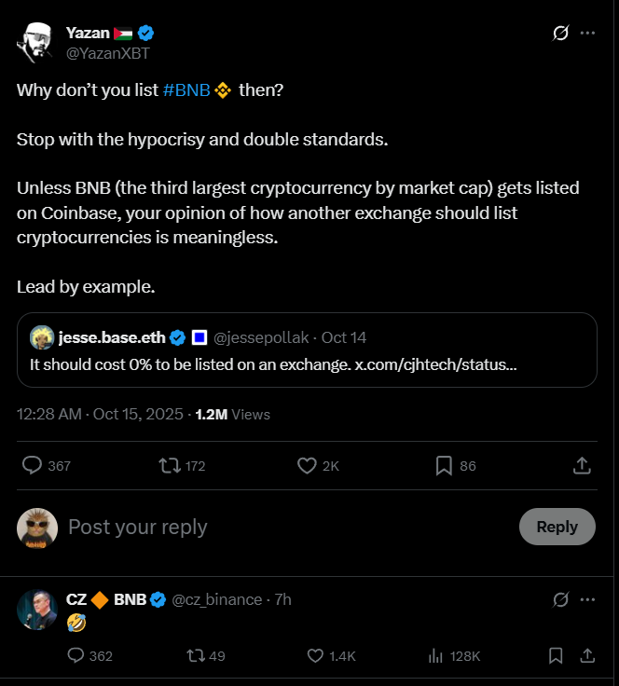The width and height of the screenshot is (619, 686).
Task: Like Yazan's main post
Action: (308, 465)
